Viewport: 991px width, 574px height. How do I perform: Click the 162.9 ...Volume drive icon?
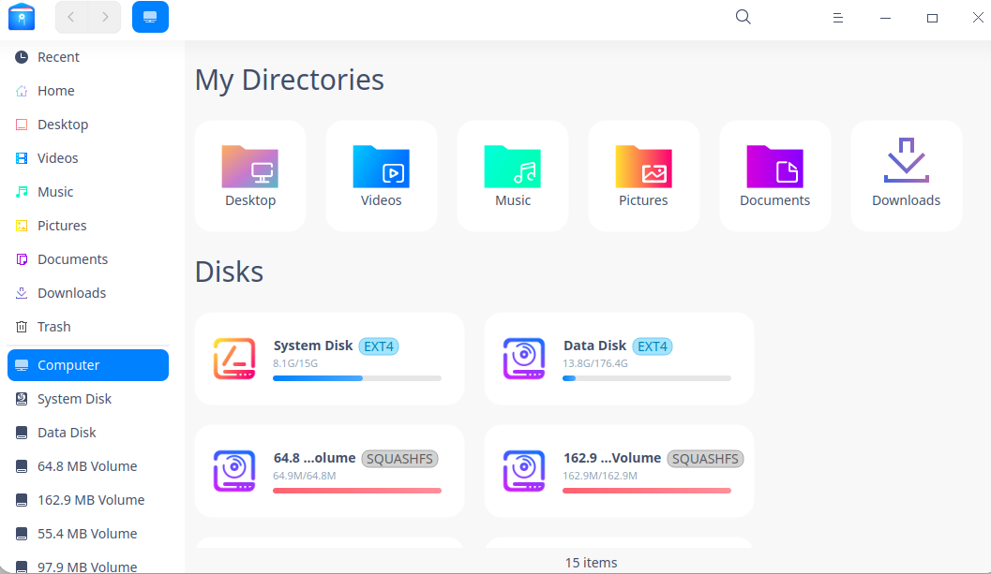[x=524, y=471]
